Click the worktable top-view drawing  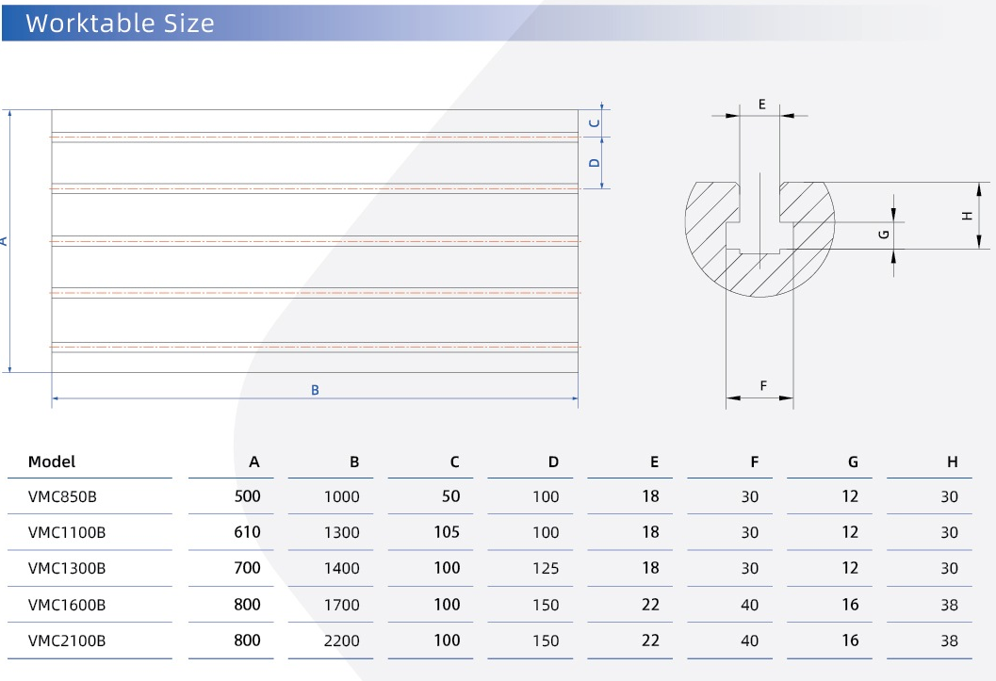pyautogui.click(x=315, y=241)
